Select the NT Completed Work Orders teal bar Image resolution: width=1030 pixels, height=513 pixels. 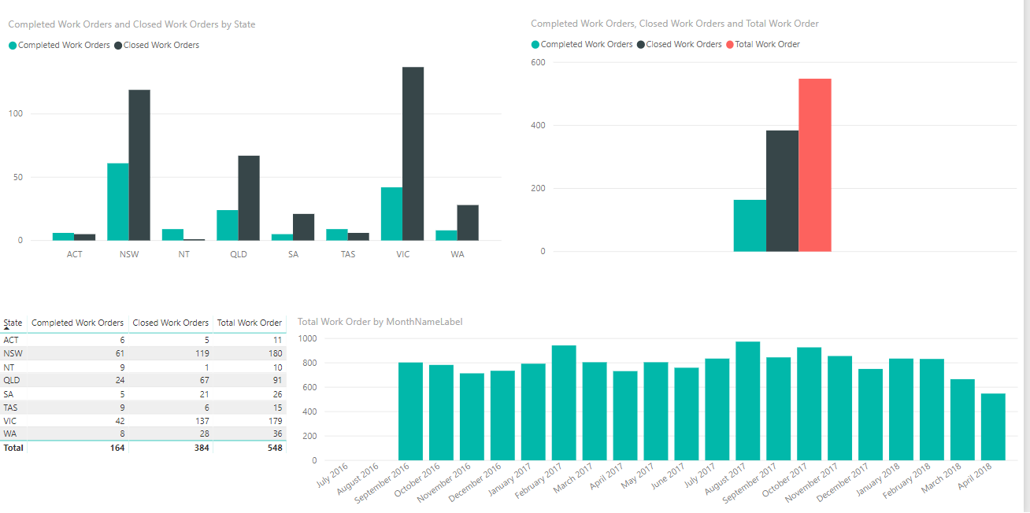[x=172, y=234]
